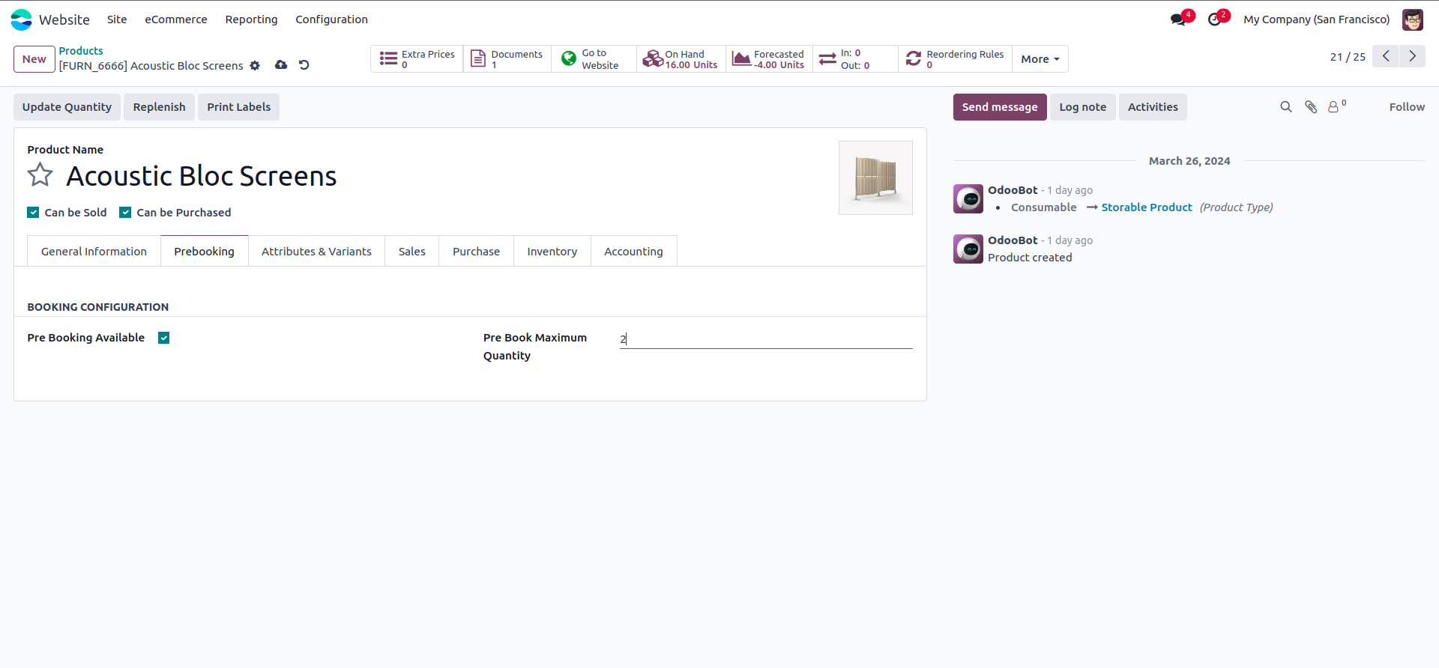Viewport: 1439px width, 668px height.
Task: Switch to General Information tab
Action: click(x=94, y=252)
